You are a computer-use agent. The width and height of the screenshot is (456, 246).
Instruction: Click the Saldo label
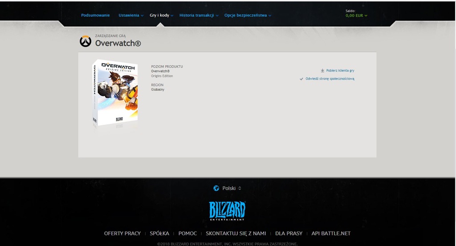click(350, 11)
